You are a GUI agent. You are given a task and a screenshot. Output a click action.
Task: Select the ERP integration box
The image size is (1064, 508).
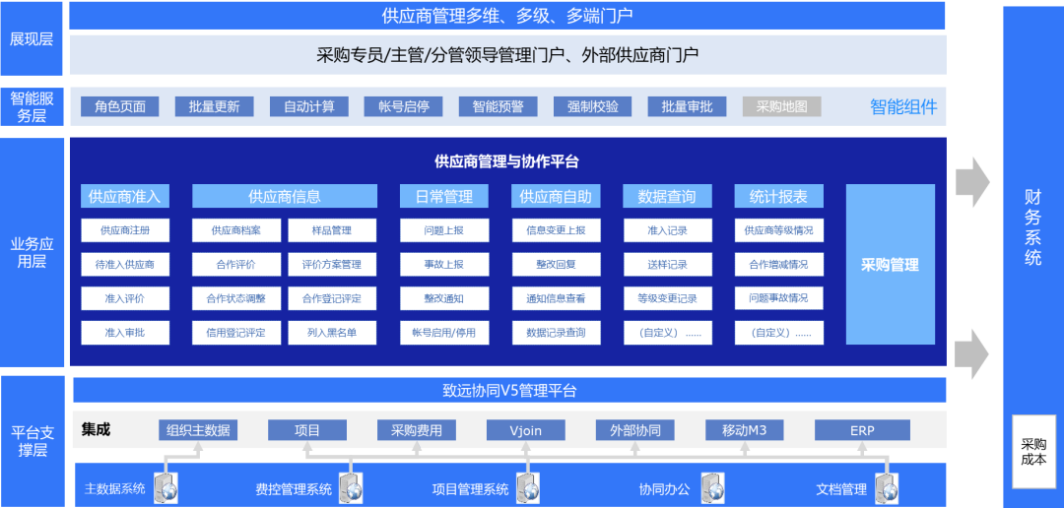[x=862, y=430]
